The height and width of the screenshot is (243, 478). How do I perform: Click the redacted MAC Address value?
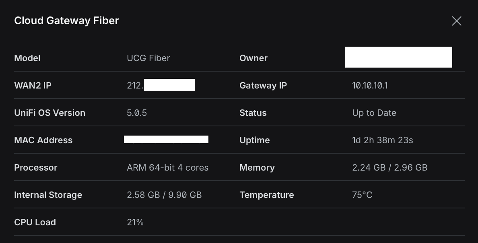pyautogui.click(x=166, y=140)
